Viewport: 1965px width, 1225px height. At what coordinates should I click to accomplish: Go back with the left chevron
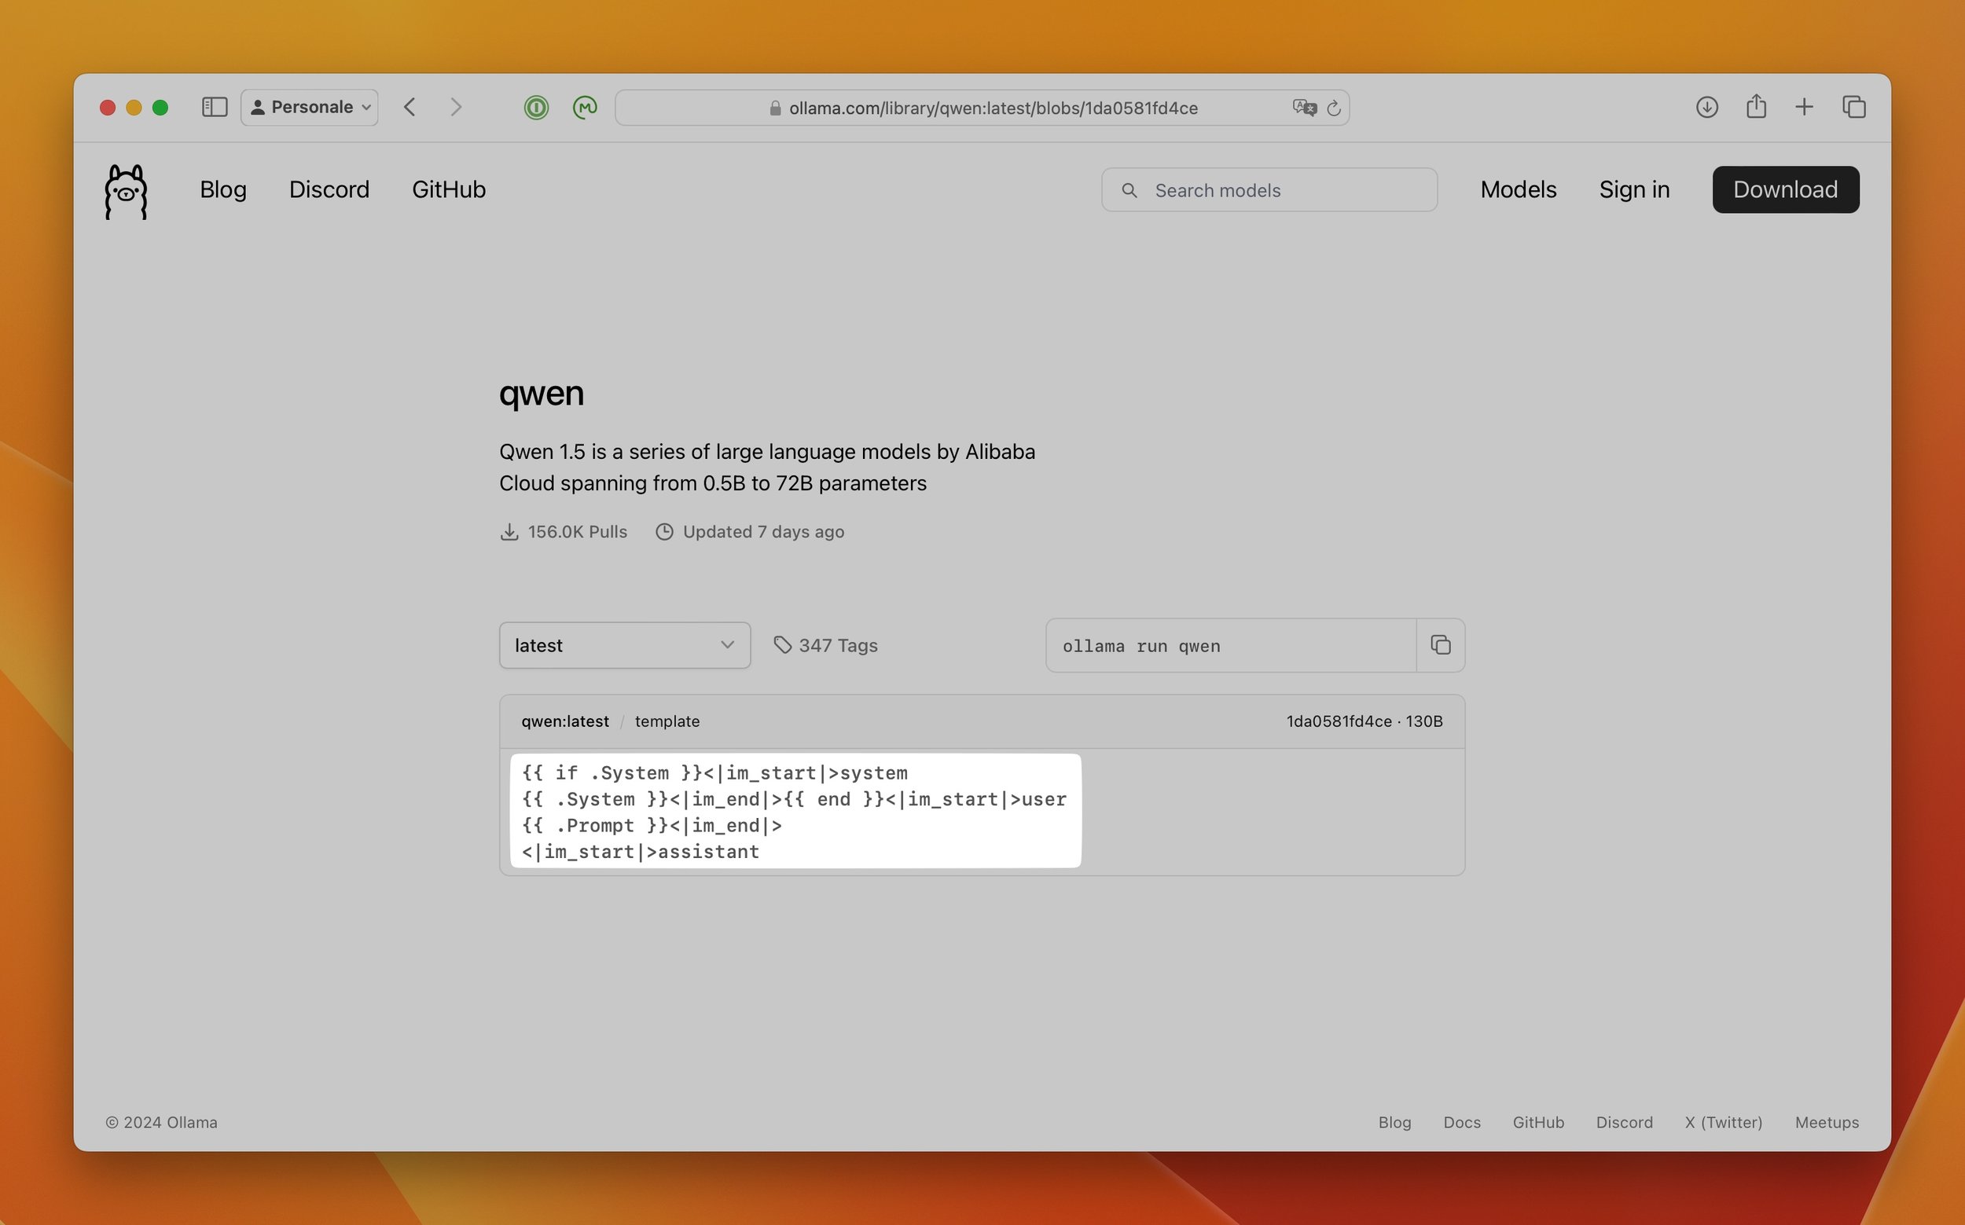click(x=410, y=107)
